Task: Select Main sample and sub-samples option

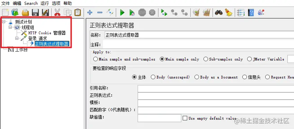Action: tap(124, 59)
